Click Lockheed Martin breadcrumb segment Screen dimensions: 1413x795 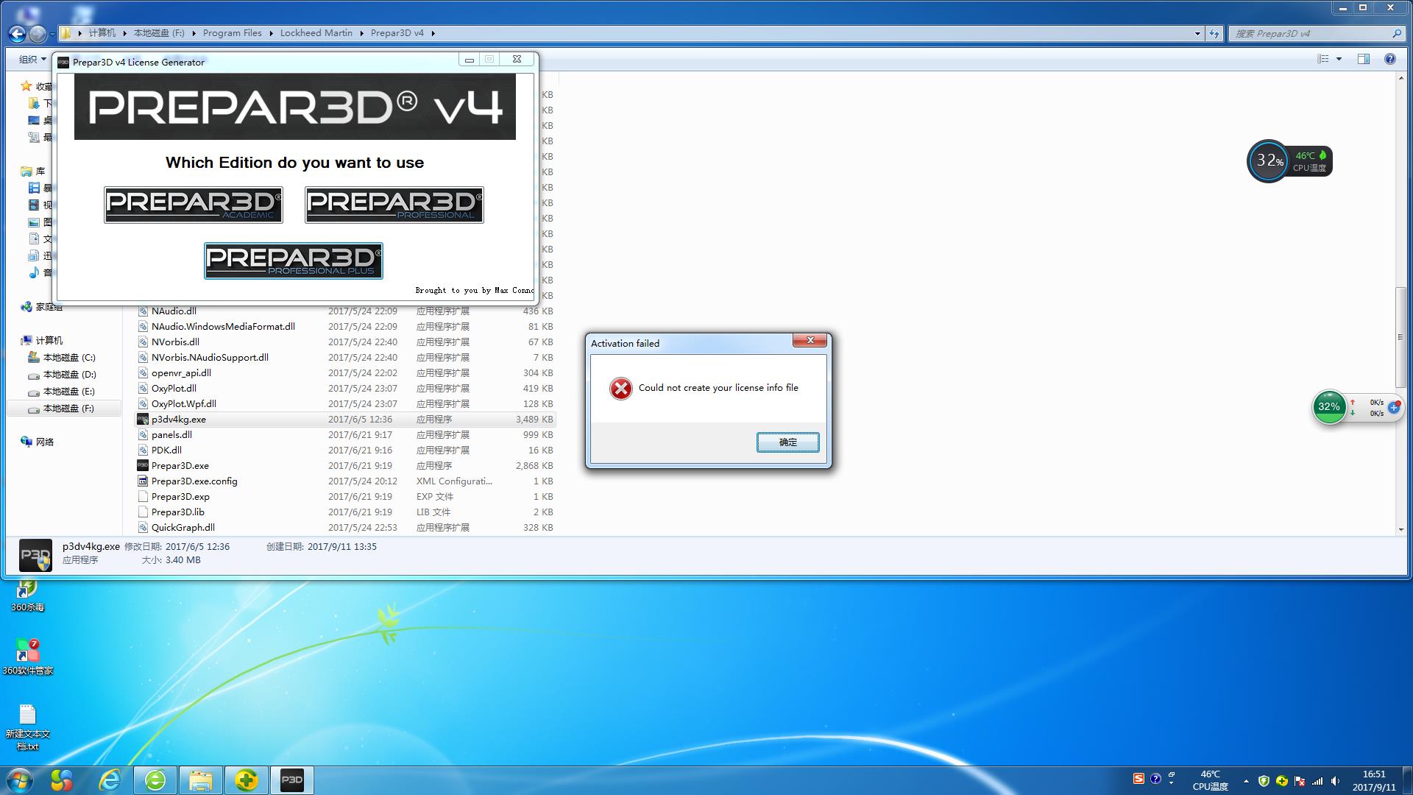click(316, 33)
